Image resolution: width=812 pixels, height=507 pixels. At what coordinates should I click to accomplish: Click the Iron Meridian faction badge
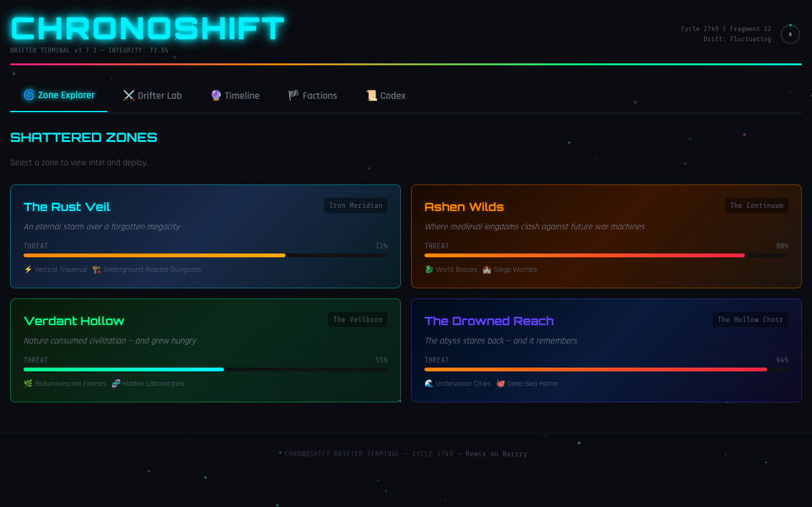356,205
